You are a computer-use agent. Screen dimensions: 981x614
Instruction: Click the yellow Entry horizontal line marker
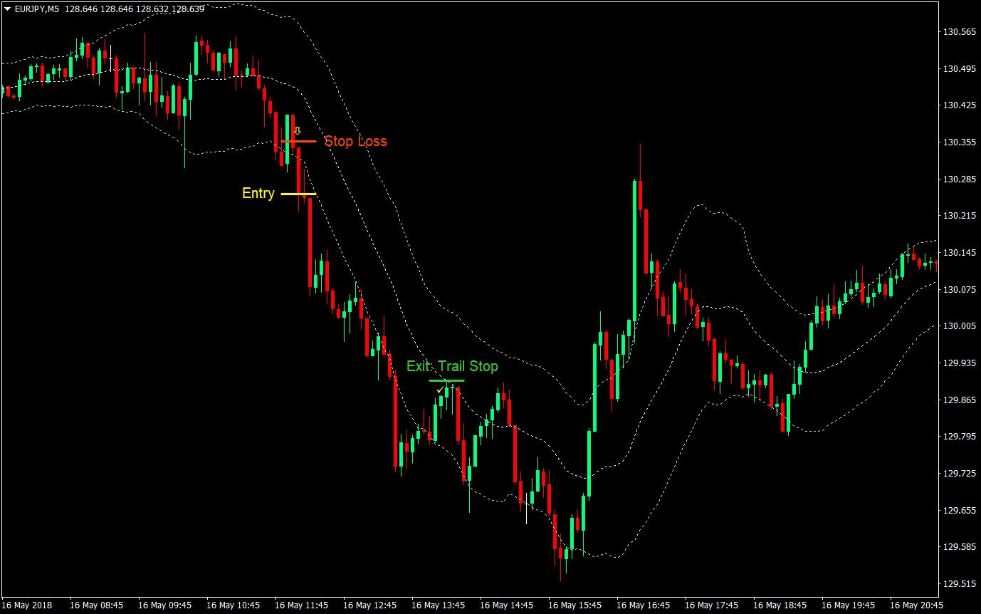[x=299, y=193]
